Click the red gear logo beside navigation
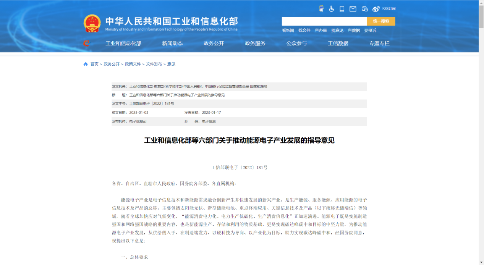 [x=87, y=43]
